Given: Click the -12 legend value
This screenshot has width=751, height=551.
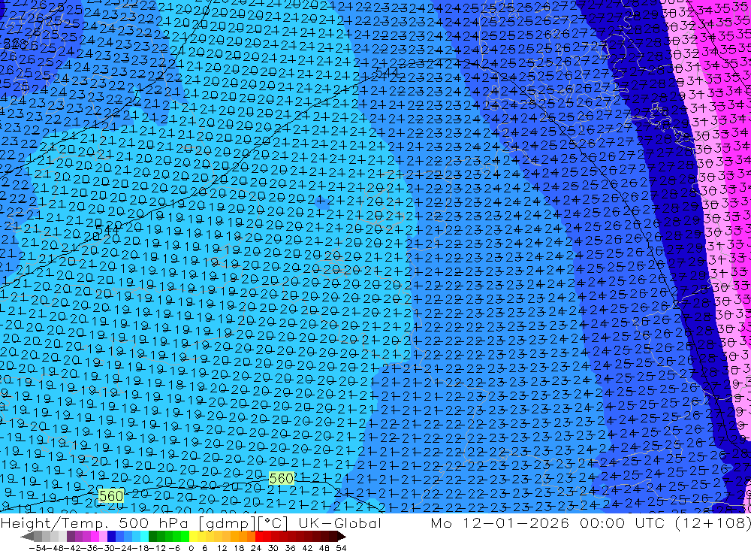Looking at the screenshot, I should [x=157, y=548].
